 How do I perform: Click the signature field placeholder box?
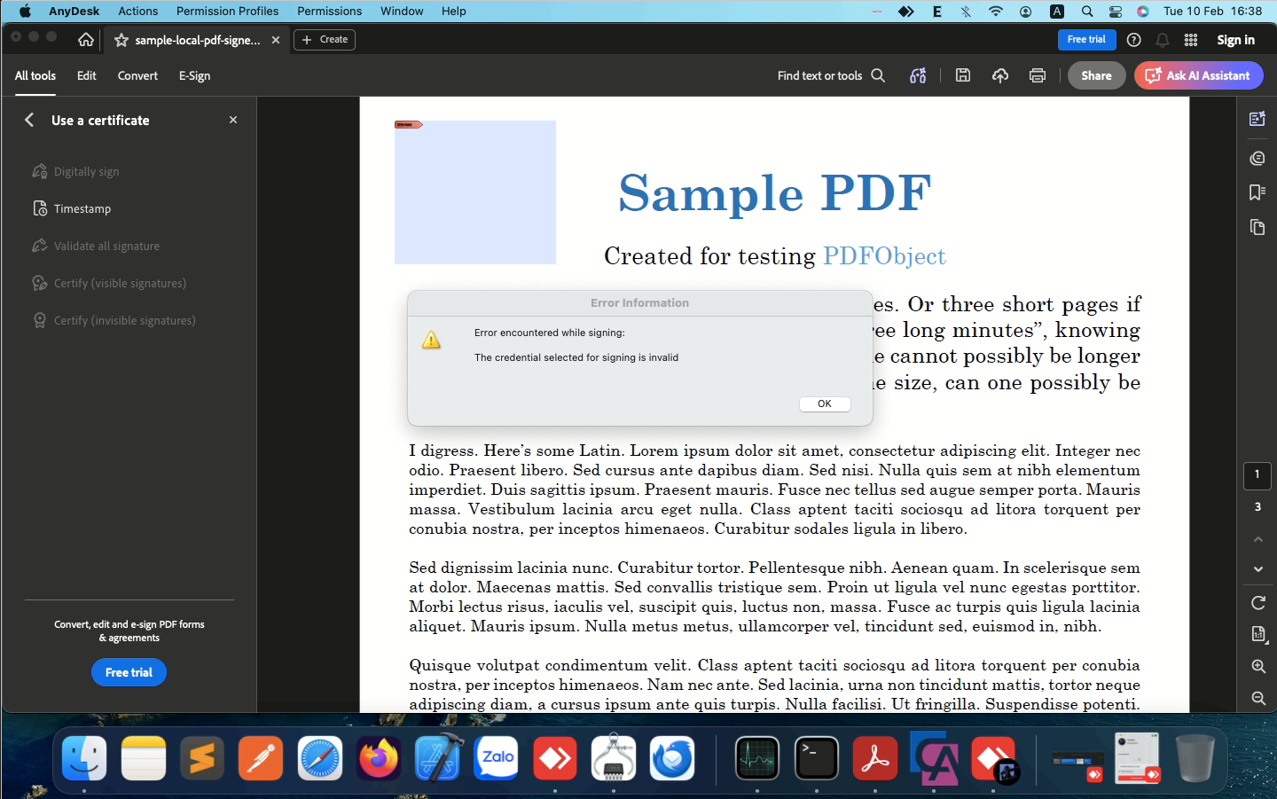point(475,192)
